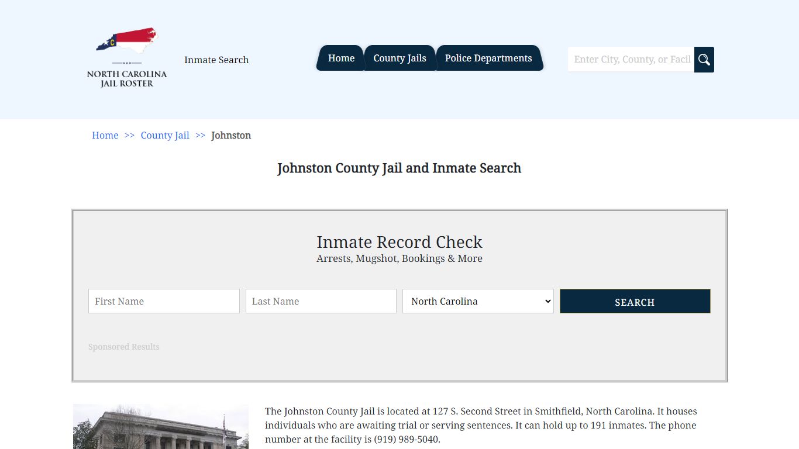Expand the North Carolina state dropdown
Viewport: 799px width, 449px height.
[478, 301]
